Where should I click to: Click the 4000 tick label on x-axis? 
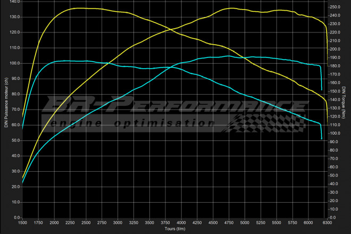pyautogui.click(x=181, y=223)
